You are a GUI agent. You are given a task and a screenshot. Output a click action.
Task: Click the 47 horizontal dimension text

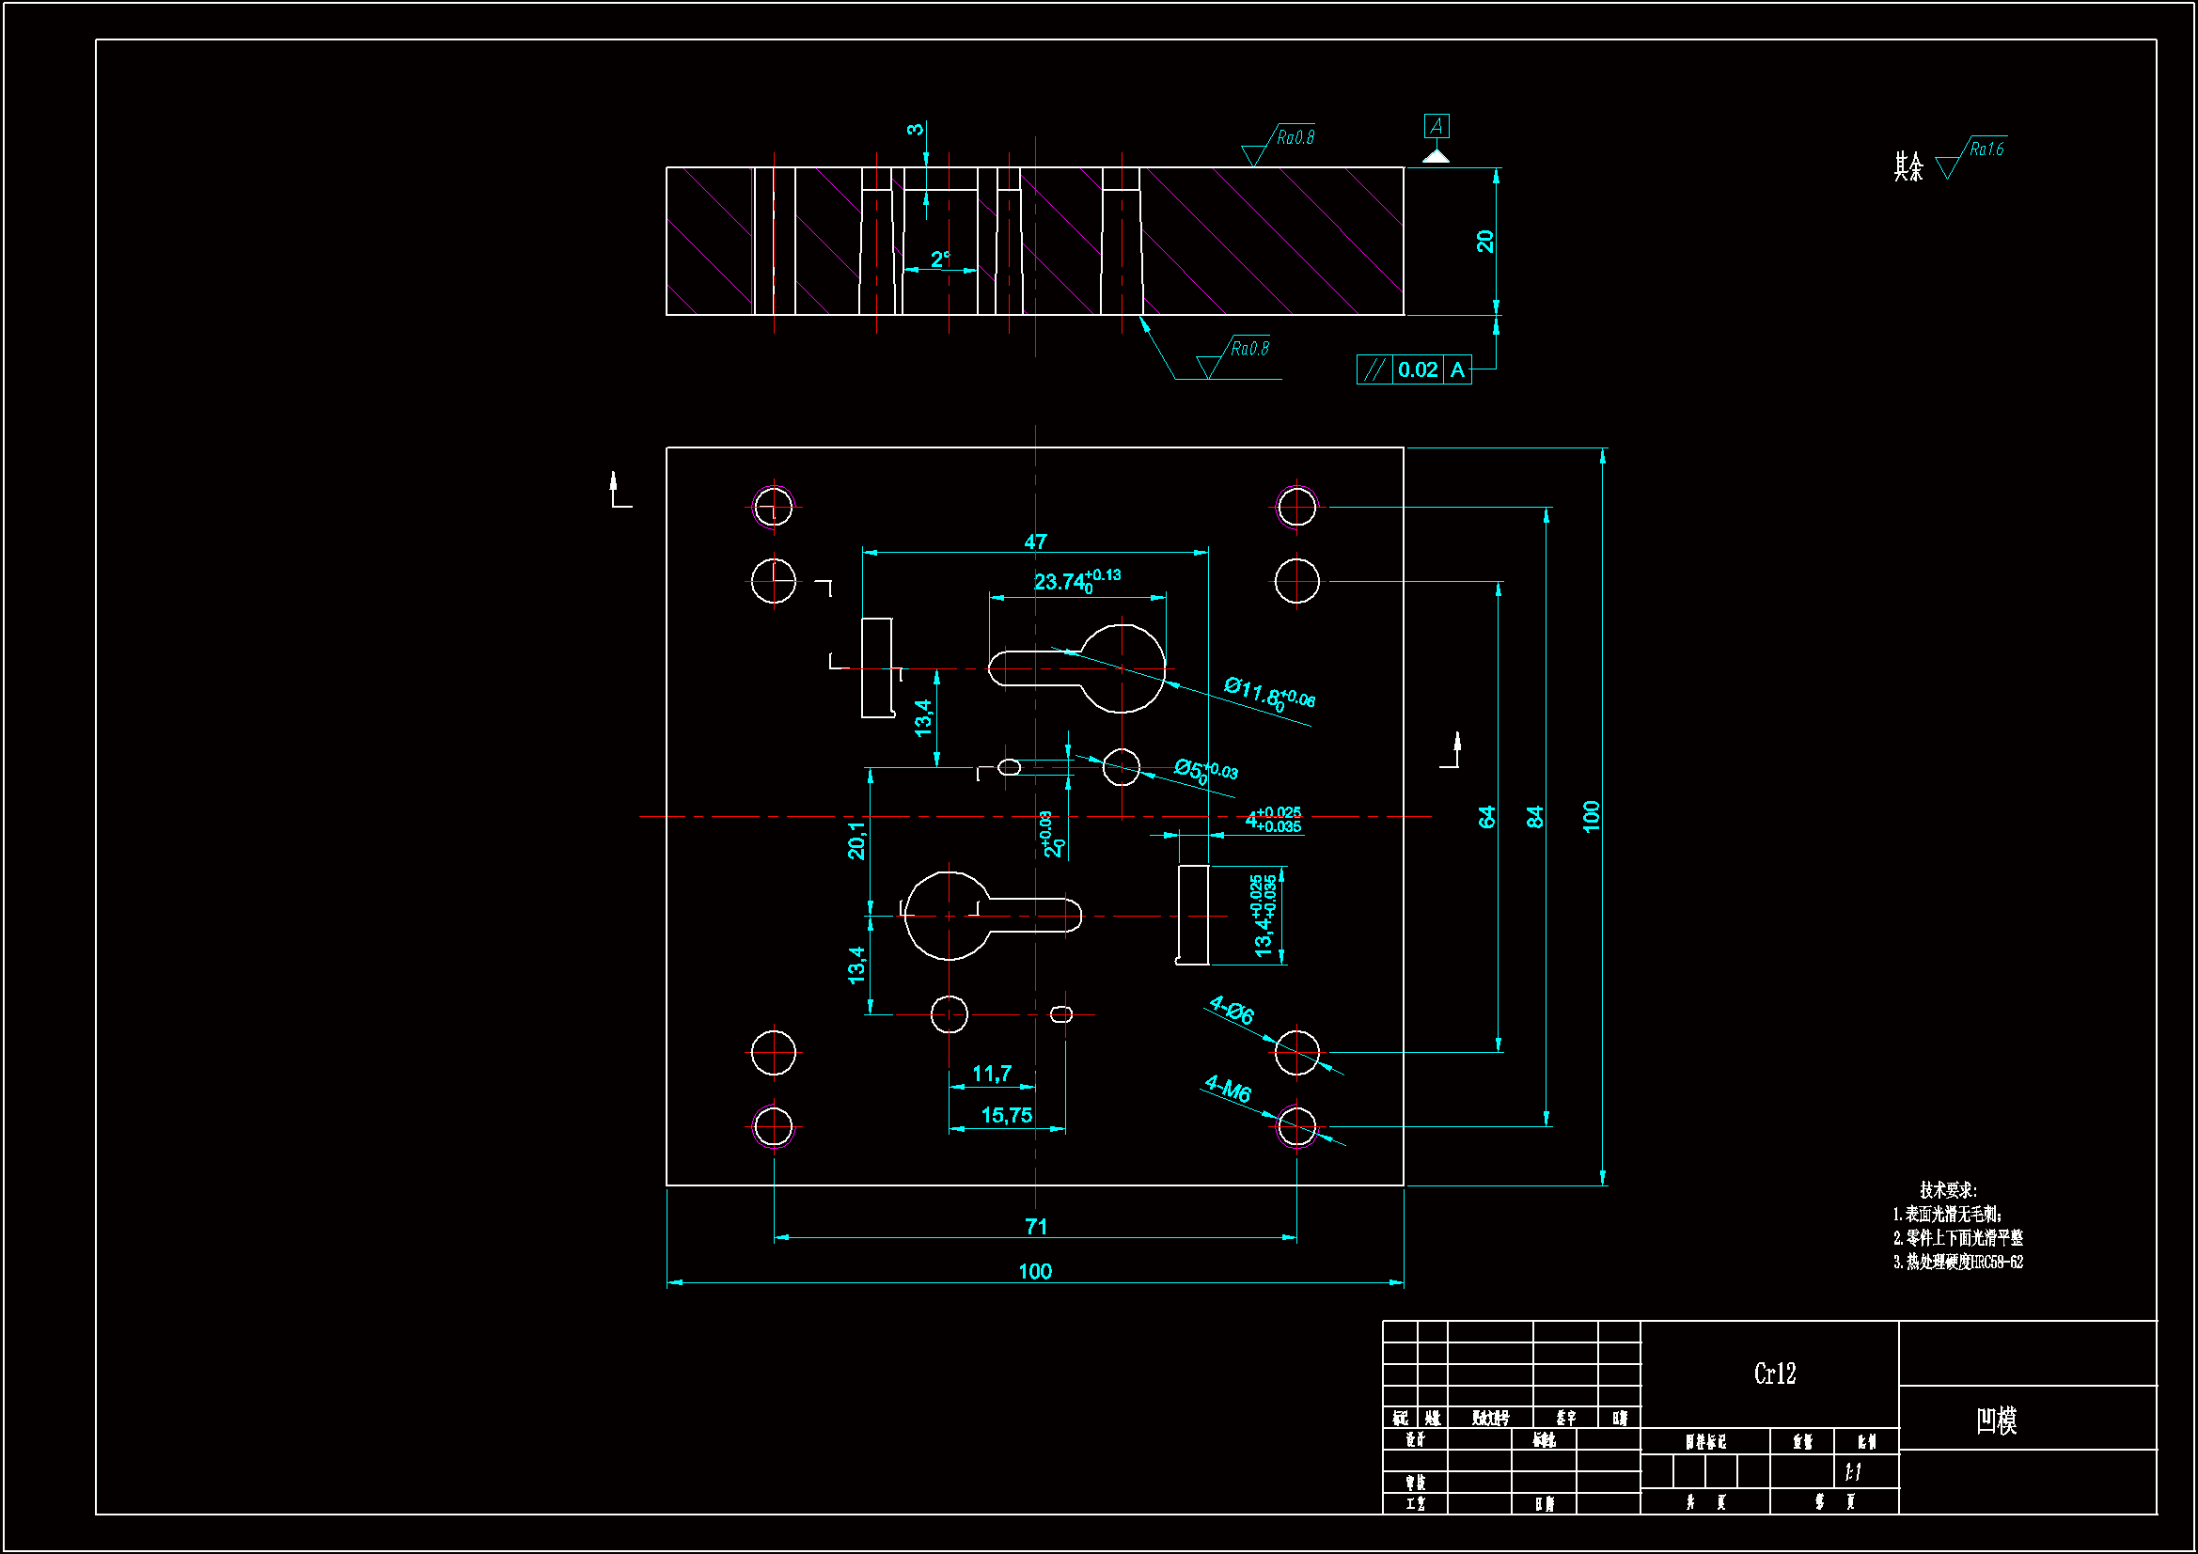[1035, 542]
